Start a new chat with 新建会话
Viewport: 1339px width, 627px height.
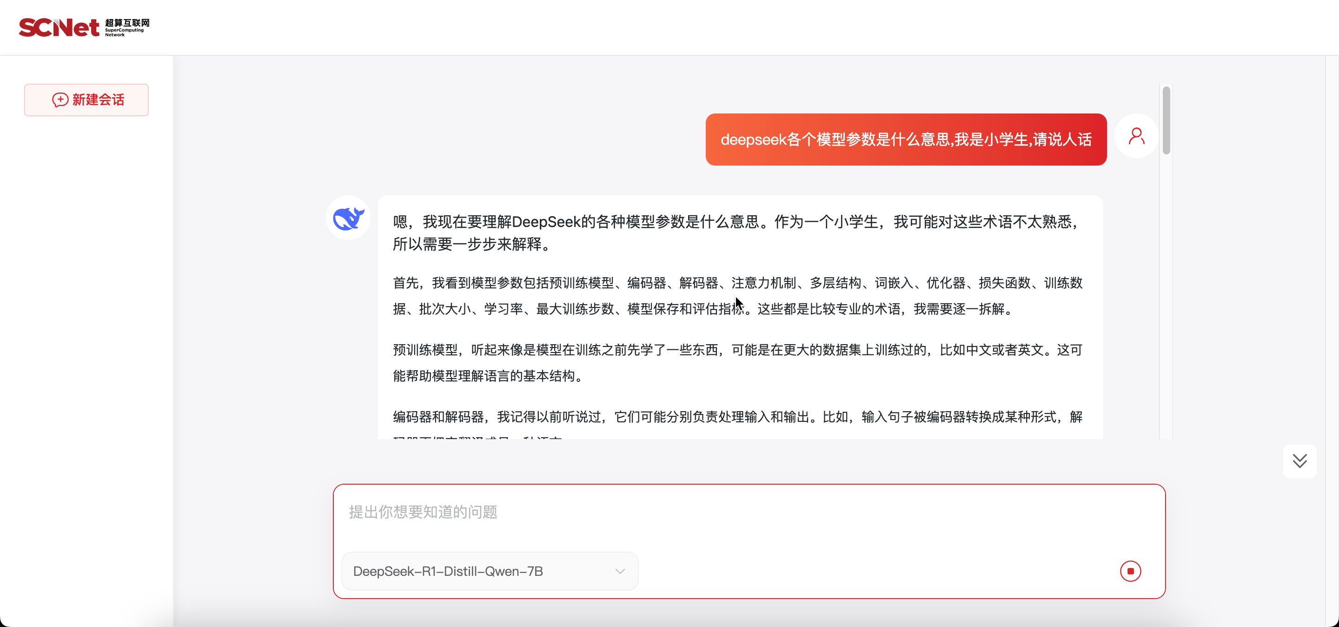[x=86, y=100]
